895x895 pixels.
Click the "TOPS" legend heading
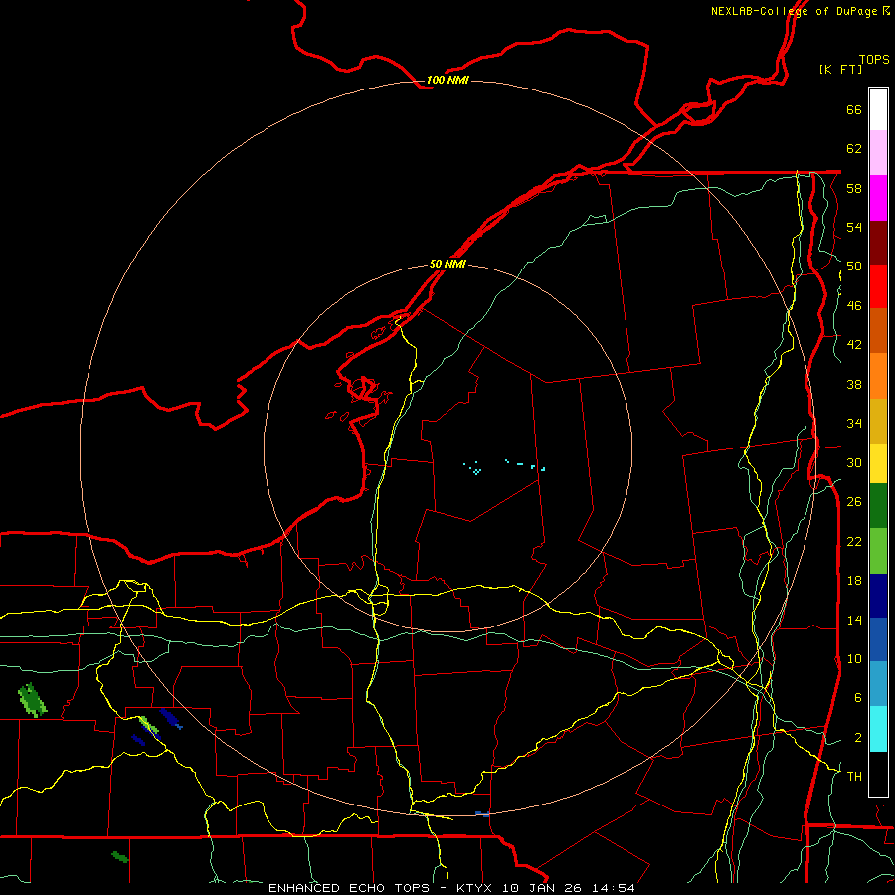click(x=874, y=59)
